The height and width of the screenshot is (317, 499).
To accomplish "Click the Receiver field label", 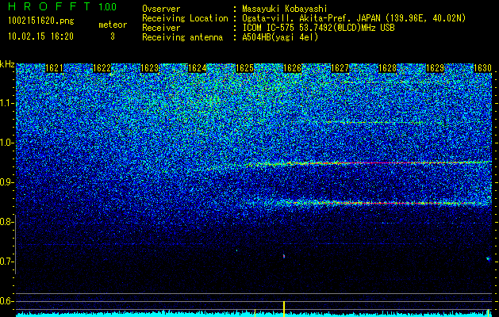I will pos(161,28).
